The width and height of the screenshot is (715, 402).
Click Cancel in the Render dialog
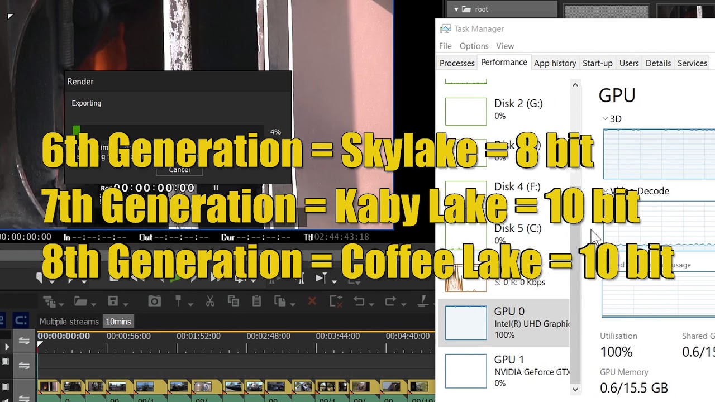point(179,170)
